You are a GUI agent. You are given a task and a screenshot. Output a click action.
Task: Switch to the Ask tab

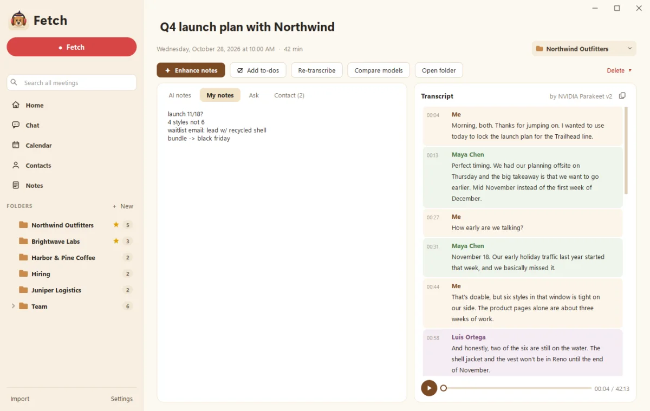click(254, 95)
